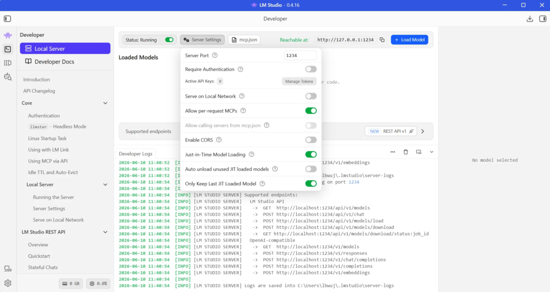Viewport: 550px width, 292px height.
Task: Show help for Just-in-Time Model Loading
Action: click(252, 154)
